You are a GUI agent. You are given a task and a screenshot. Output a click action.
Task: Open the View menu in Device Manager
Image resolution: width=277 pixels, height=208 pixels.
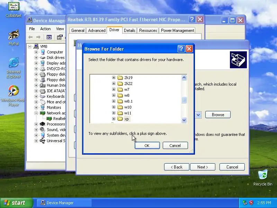click(x=60, y=29)
